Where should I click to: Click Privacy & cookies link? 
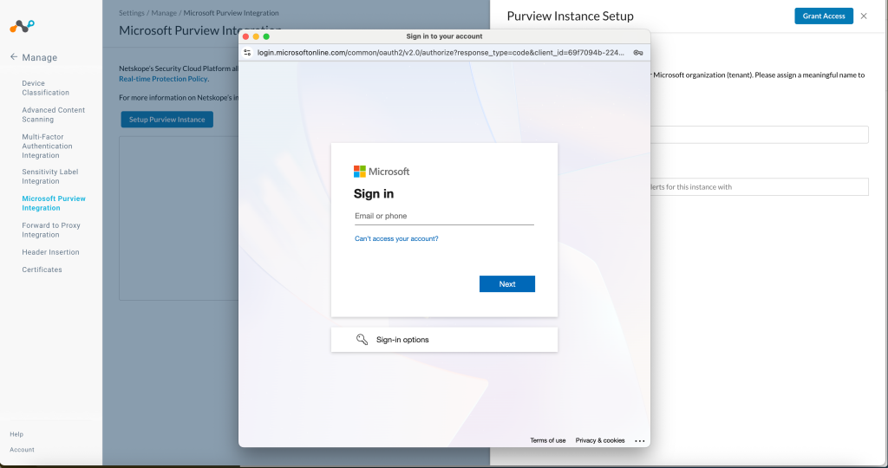600,440
